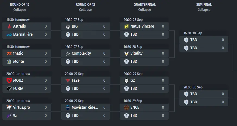237x126 pixels.
Task: Collapse the Quarterfinal column
Action: [145, 10]
